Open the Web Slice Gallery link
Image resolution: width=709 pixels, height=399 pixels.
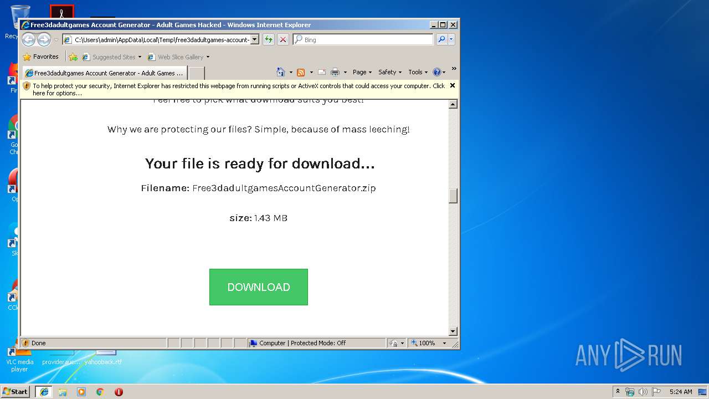point(176,57)
